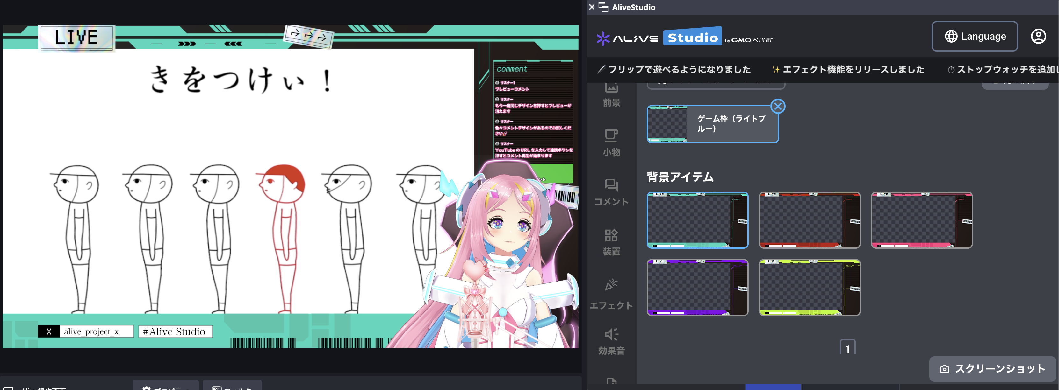This screenshot has height=390, width=1059.
Task: Open the user account icon
Action: point(1038,36)
